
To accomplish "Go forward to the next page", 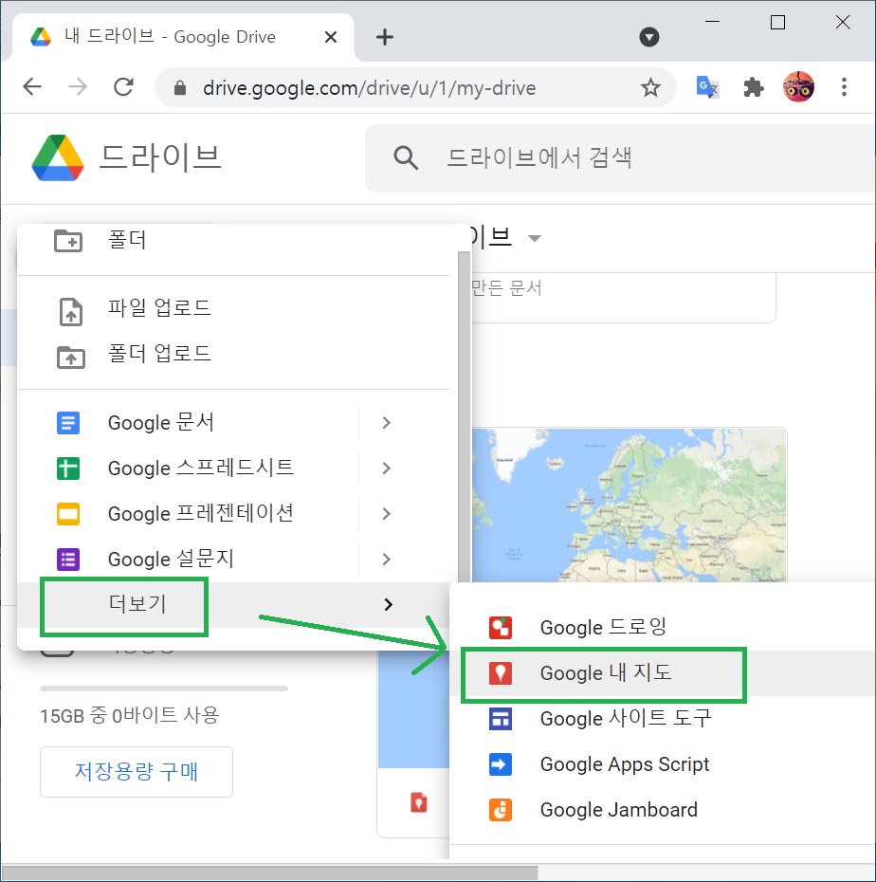I will pos(78,87).
